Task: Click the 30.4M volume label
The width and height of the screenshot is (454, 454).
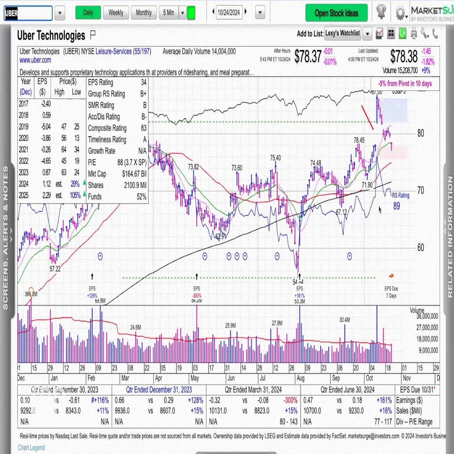Action: coord(345,319)
